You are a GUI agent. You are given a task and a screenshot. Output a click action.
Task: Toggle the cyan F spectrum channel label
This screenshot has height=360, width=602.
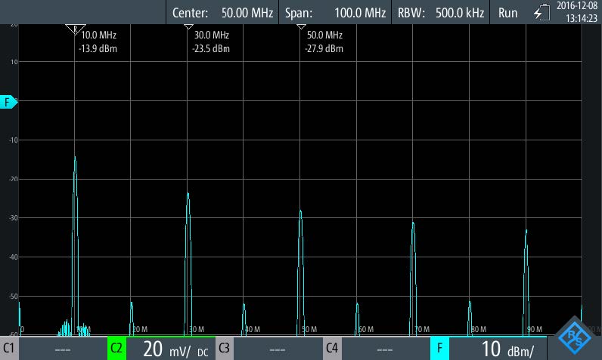[439, 349]
